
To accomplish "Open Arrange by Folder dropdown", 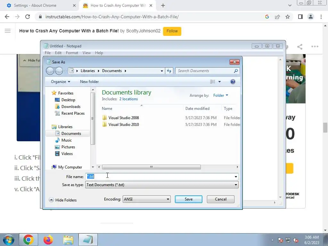I will (221, 95).
